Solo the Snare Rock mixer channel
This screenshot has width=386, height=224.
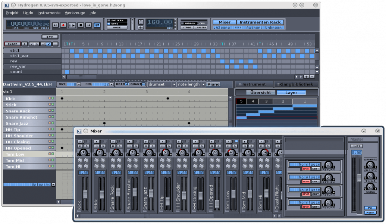(x=119, y=146)
